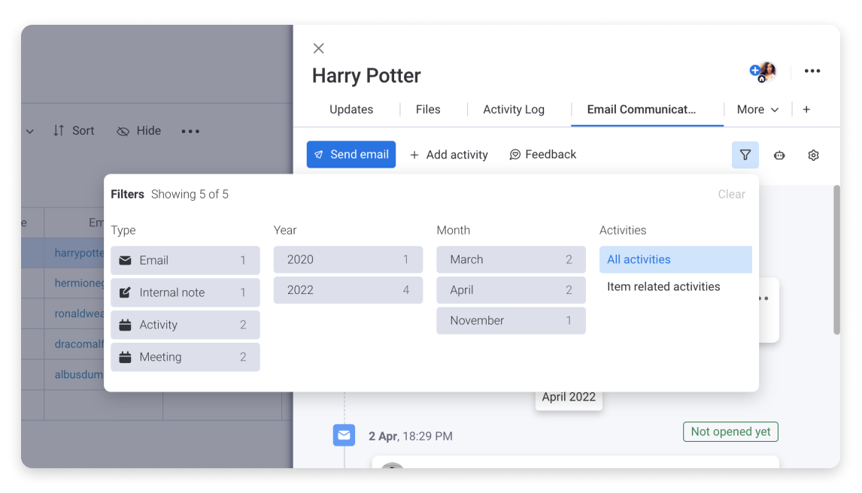Close the Harry Potter item panel
This screenshot has width=862, height=493.
pyautogui.click(x=318, y=48)
